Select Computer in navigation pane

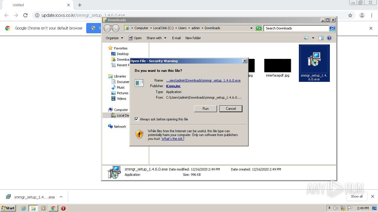point(121,110)
